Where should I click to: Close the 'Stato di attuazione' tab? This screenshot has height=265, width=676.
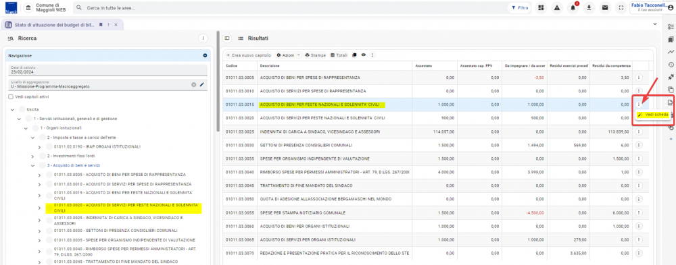click(x=116, y=25)
